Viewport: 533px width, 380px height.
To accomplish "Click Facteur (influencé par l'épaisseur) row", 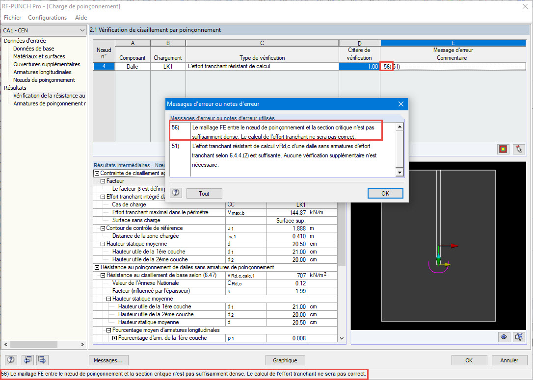I will [215, 291].
